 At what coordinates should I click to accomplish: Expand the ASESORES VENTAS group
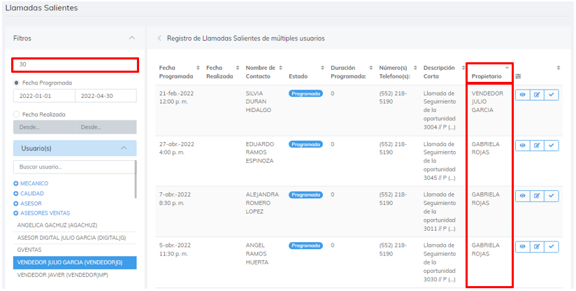pyautogui.click(x=41, y=213)
